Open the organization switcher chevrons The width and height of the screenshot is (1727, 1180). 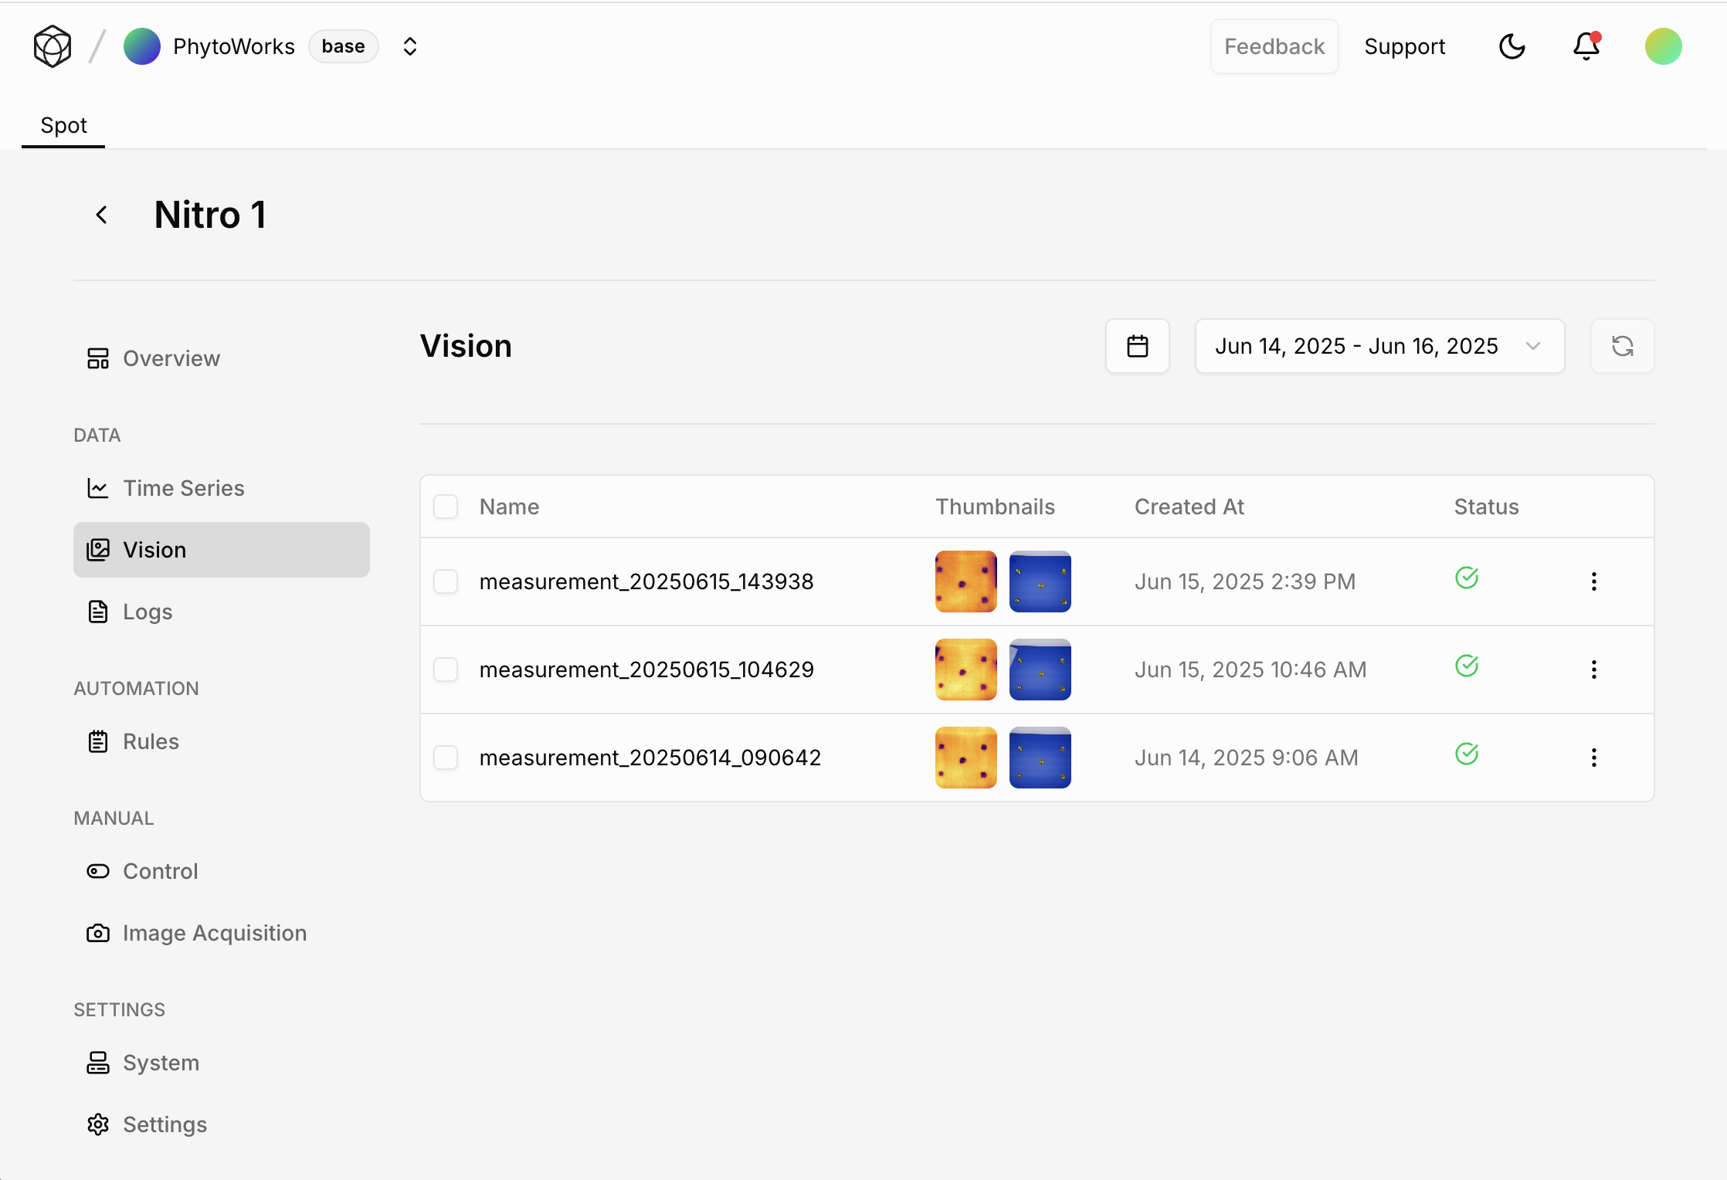pyautogui.click(x=410, y=46)
